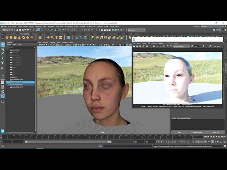Screen dimensions: 227x170
Task: Click the polygon cube shelf icon
Action: click(x=11, y=37)
